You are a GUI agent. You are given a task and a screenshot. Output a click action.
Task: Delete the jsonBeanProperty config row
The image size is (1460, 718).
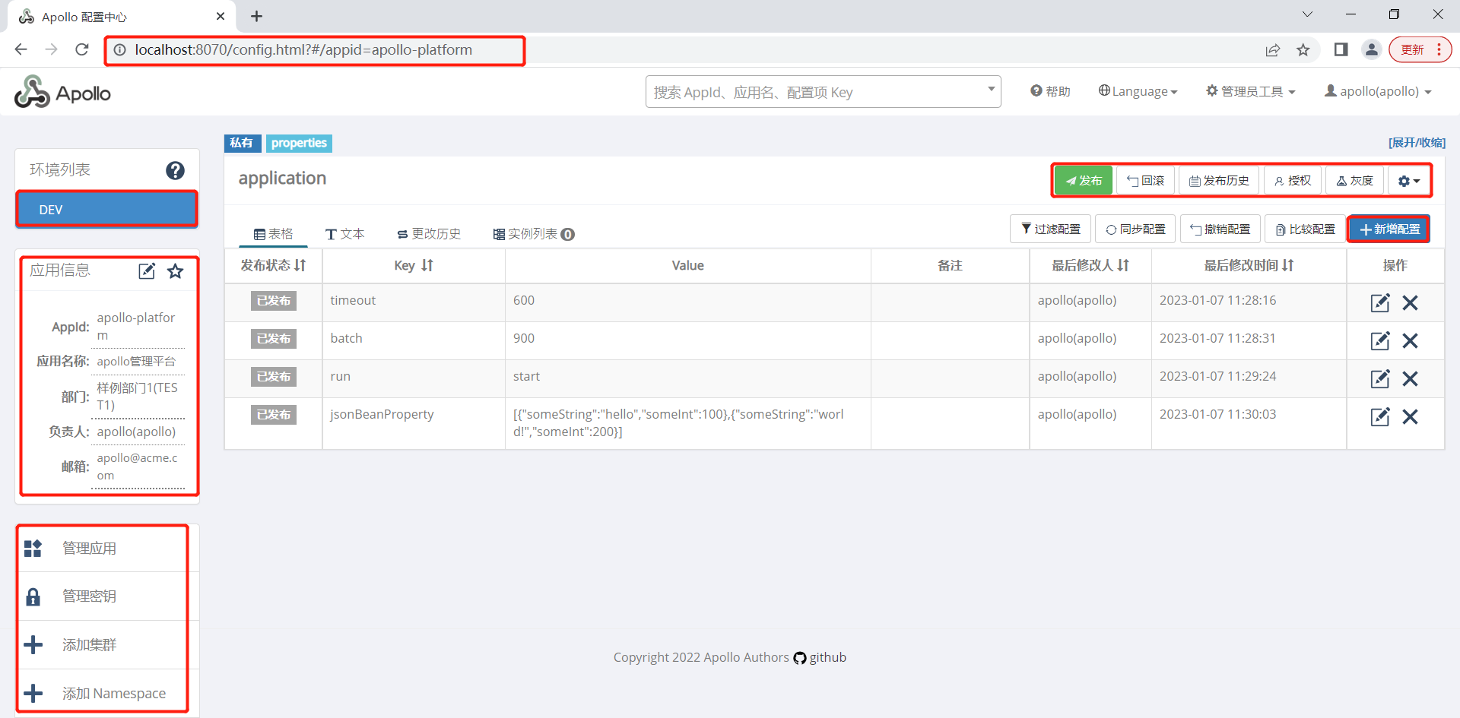click(x=1410, y=416)
